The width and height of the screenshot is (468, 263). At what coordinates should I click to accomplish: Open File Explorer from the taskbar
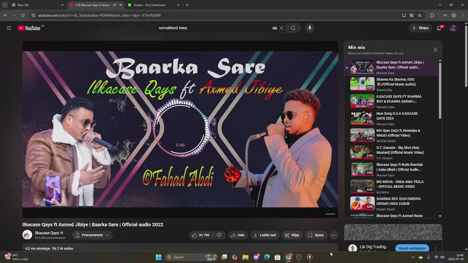tap(245, 257)
